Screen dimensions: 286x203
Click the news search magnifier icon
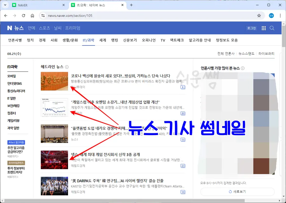(x=272, y=28)
